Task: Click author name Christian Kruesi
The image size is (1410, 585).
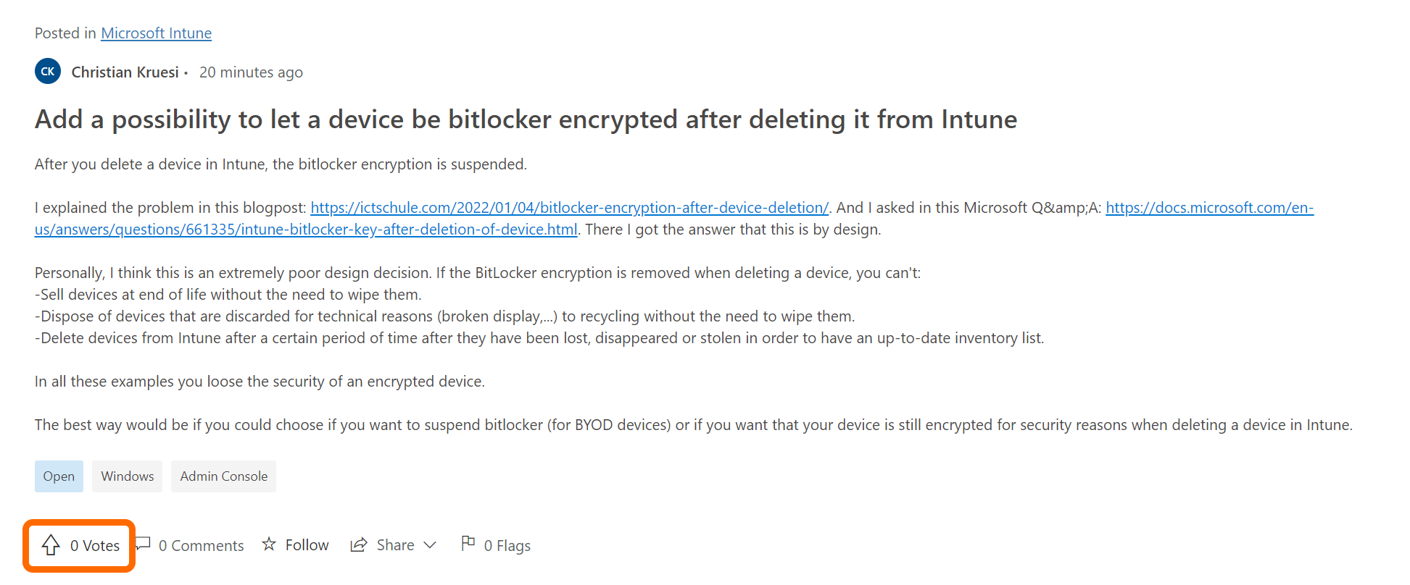Action: tap(125, 72)
